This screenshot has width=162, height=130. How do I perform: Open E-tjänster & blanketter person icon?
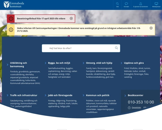140,4
